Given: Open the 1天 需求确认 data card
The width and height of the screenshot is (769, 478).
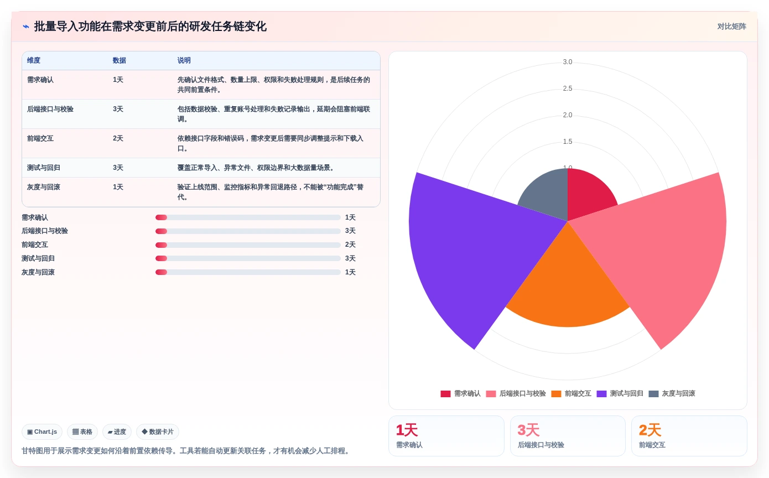Looking at the screenshot, I should coord(446,436).
